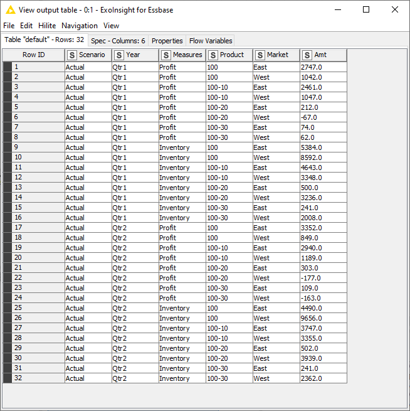Switch to the Flow Variables tab

click(x=211, y=41)
